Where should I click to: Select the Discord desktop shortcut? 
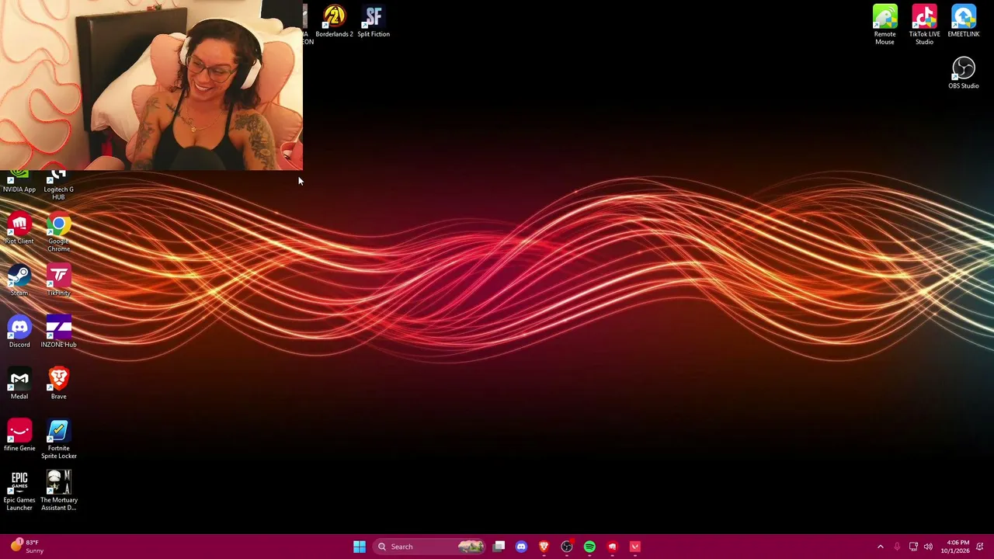(x=19, y=332)
